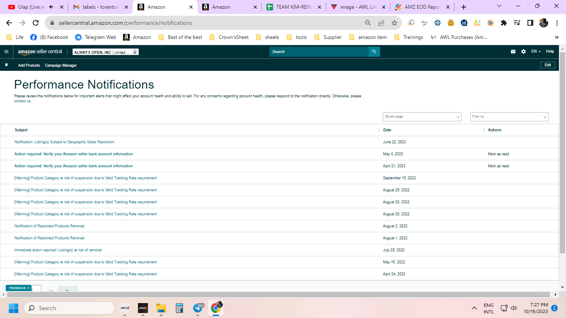Expand the bookmarks bar overflow chevron

coord(556,37)
